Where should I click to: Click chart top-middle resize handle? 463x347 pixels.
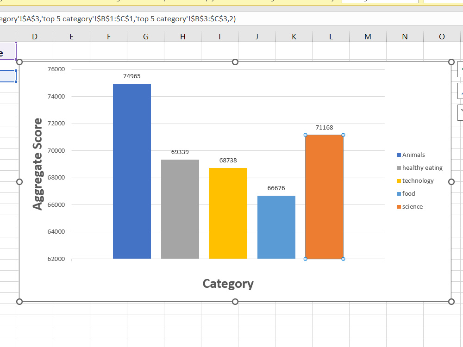pos(235,62)
